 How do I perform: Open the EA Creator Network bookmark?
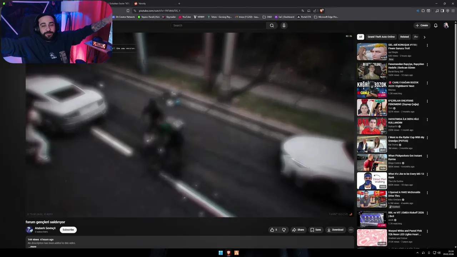tap(124, 17)
